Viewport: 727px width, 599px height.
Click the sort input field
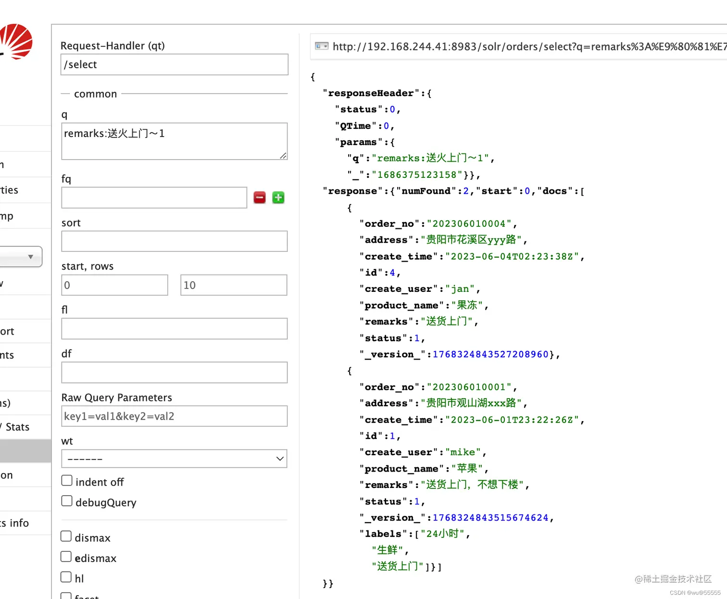click(175, 241)
